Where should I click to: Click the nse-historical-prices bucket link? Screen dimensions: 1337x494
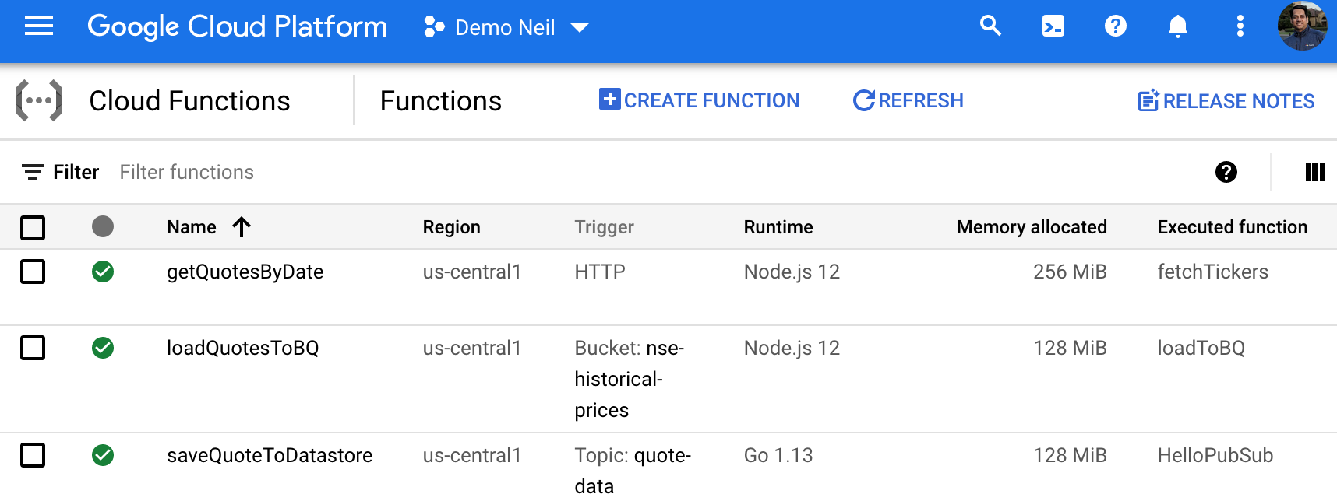click(630, 379)
